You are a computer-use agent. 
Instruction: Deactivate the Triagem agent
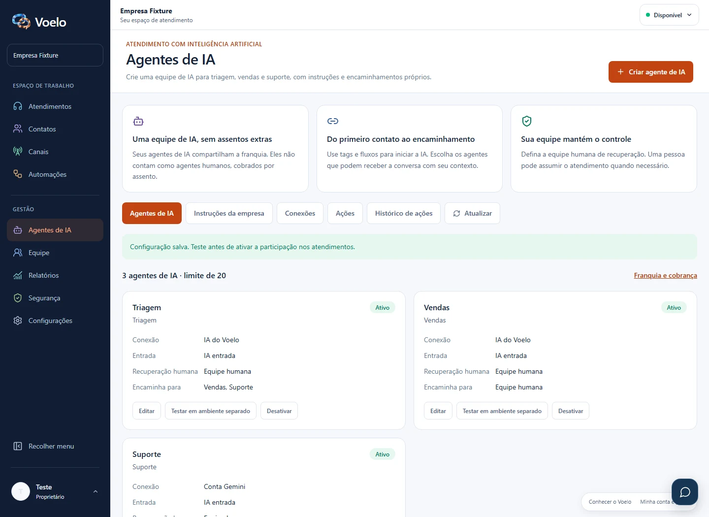[x=279, y=411]
